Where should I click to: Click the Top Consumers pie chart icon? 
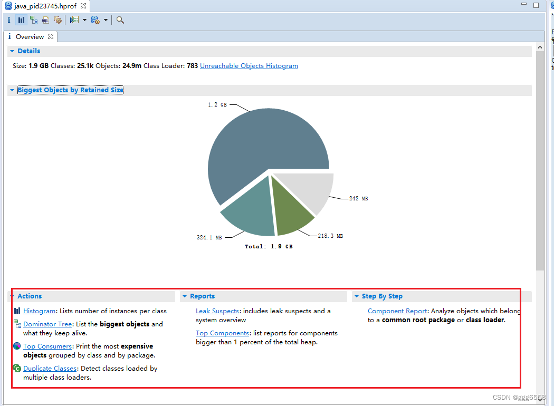pos(16,346)
